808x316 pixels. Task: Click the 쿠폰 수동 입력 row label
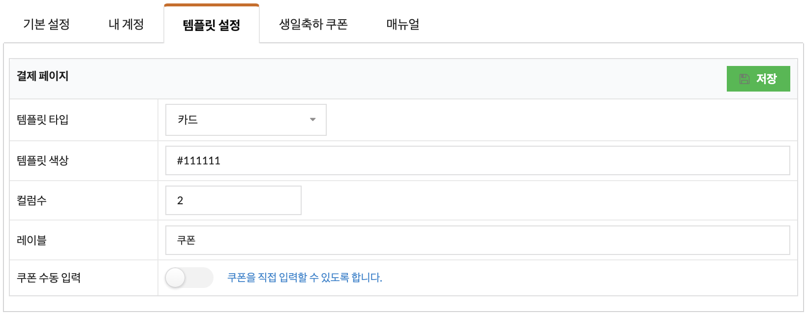(49, 278)
